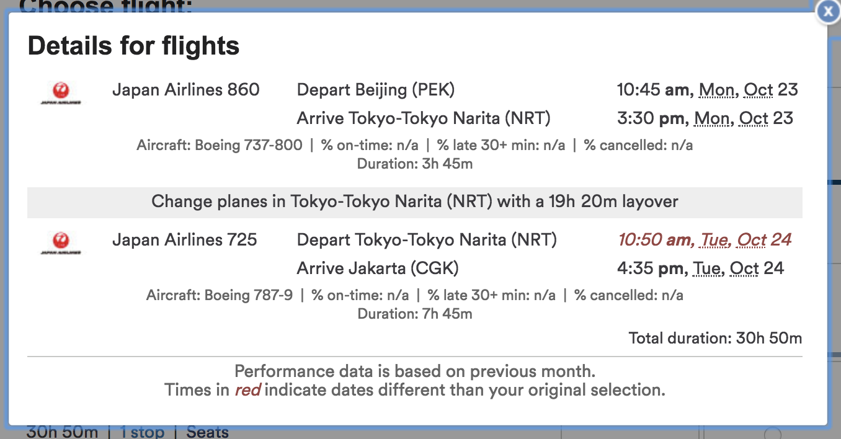Viewport: 841px width, 439px height.
Task: Click the underlined Oct in the 3:30 pm arrival date
Action: pos(754,118)
